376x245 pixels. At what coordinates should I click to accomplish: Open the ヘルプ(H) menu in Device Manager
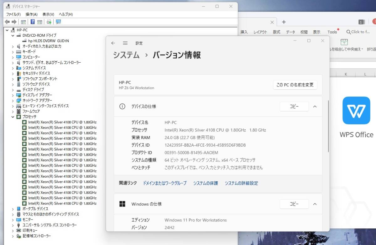tap(66, 14)
